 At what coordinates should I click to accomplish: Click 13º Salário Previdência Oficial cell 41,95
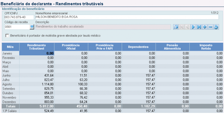click(x=71, y=111)
